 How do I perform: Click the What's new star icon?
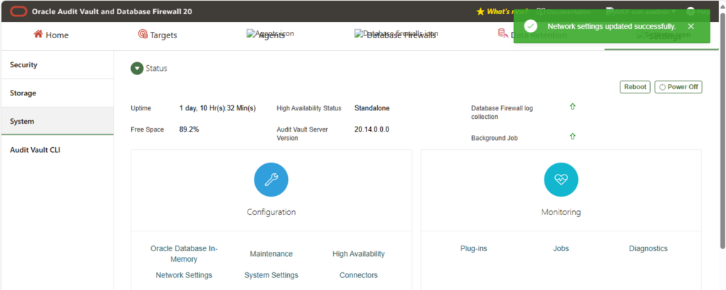point(481,11)
